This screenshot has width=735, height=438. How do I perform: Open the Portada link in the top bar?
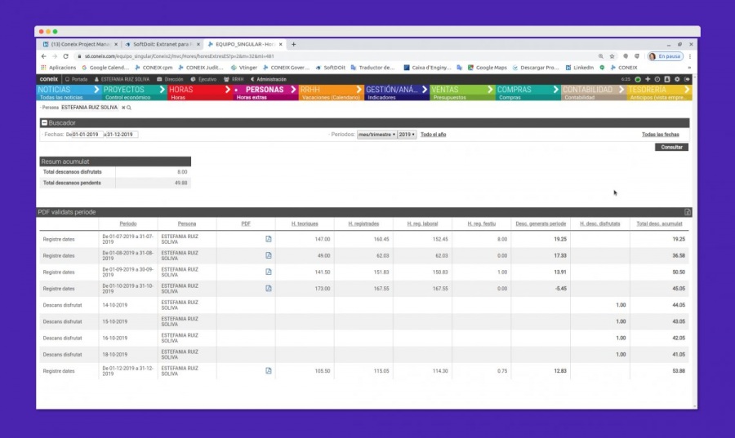[x=77, y=80]
